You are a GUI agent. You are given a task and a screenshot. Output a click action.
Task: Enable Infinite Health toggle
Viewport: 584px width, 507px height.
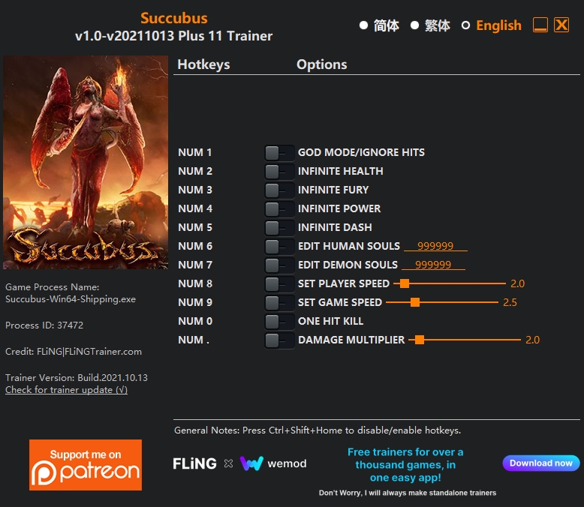point(279,171)
